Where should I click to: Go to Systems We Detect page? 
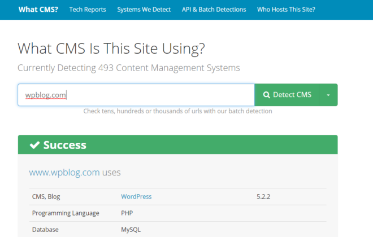click(144, 10)
